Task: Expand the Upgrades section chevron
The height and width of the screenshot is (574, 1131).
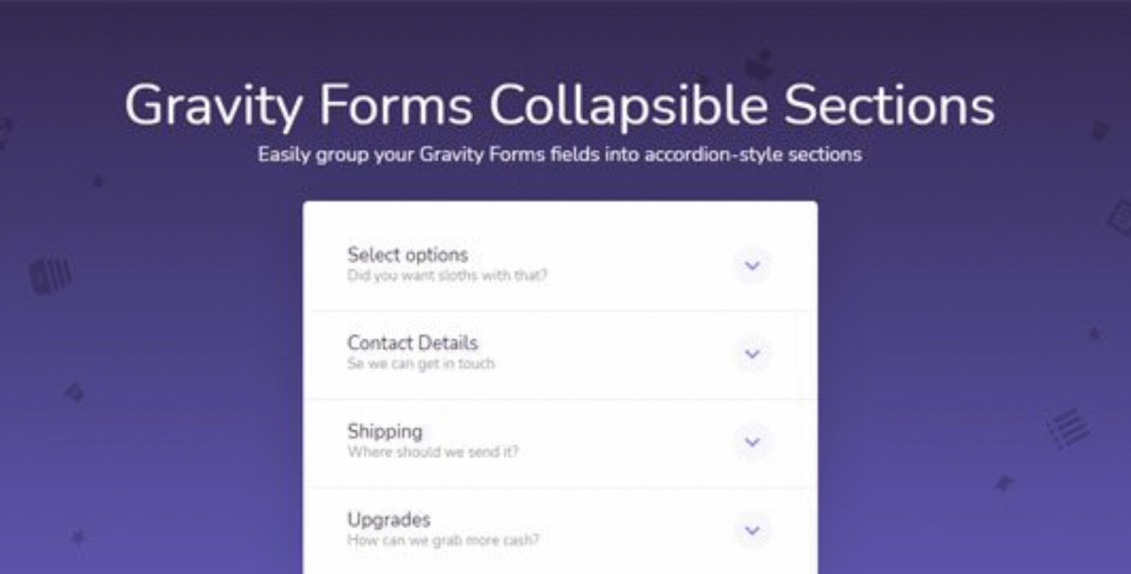Action: tap(752, 531)
